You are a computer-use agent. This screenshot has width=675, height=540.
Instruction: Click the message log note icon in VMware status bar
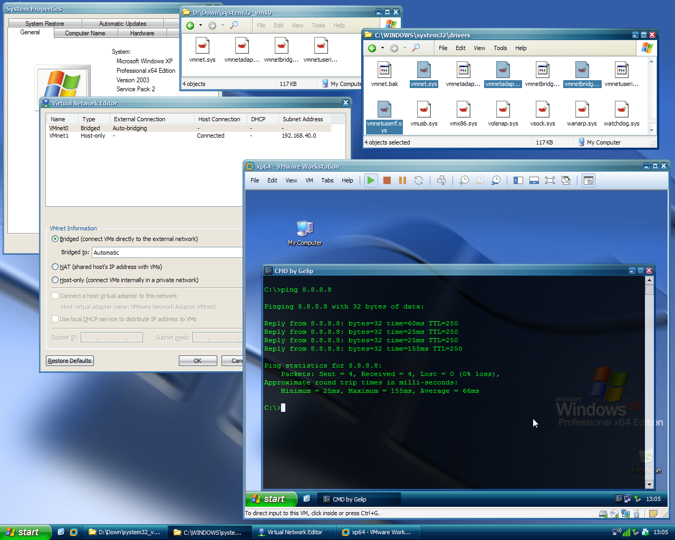[x=653, y=514]
